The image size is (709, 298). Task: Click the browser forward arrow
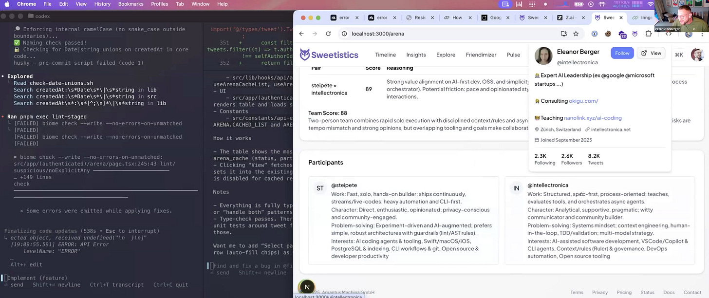[x=315, y=34]
